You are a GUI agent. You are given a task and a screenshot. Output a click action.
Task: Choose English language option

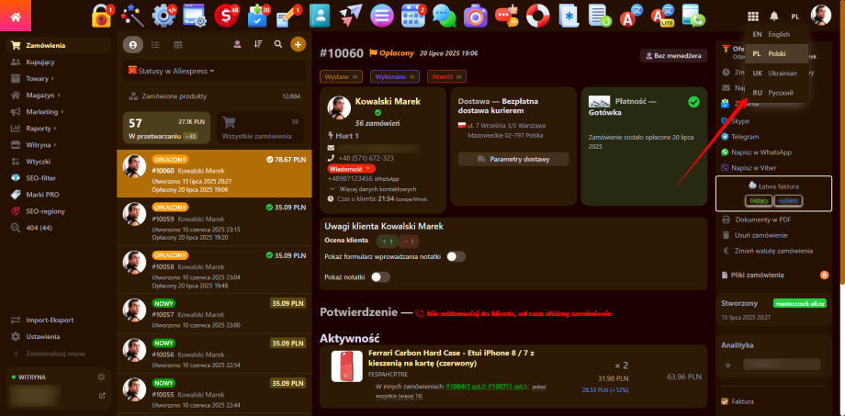point(776,35)
